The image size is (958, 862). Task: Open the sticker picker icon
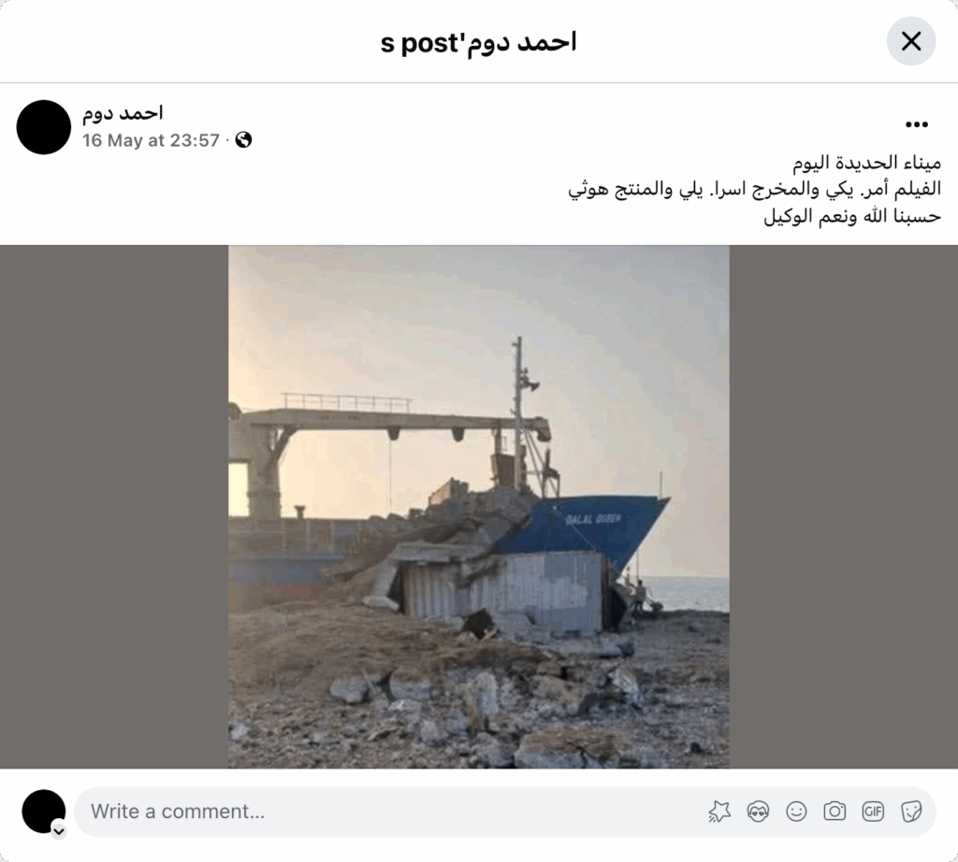tap(911, 812)
